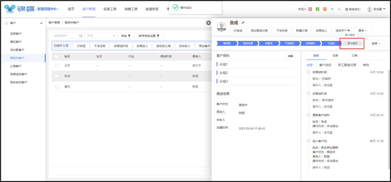
Task: Select the grey 多次成交 stage arrow
Action: click(x=352, y=43)
